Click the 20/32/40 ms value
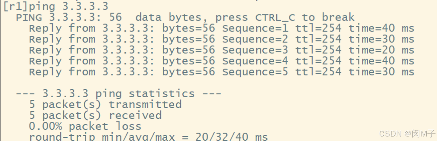This screenshot has width=437, height=141. [232, 136]
